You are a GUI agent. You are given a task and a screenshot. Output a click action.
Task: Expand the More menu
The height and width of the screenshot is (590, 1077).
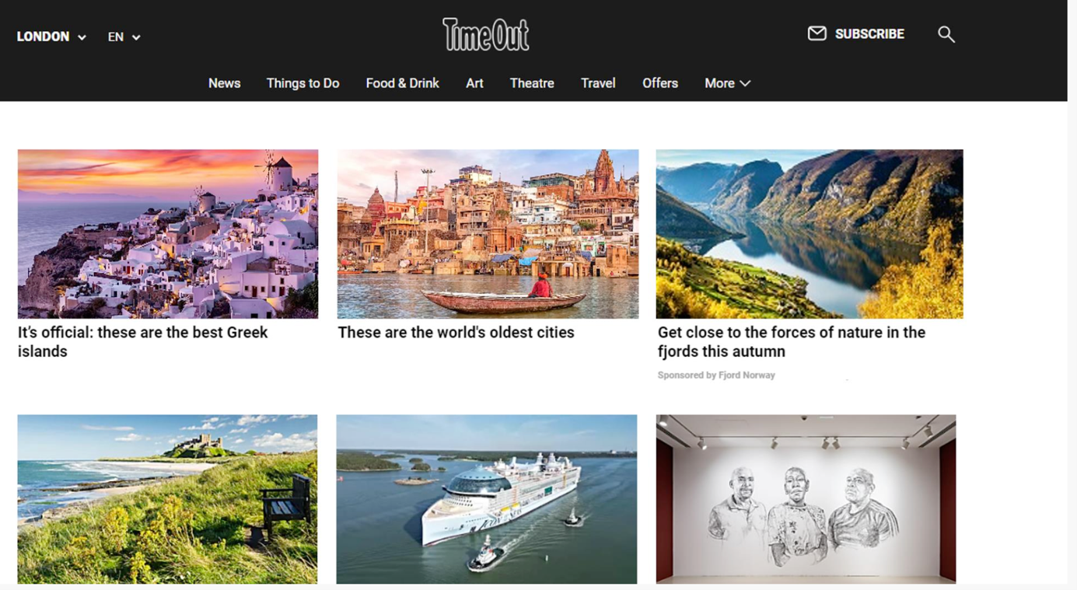pyautogui.click(x=727, y=83)
